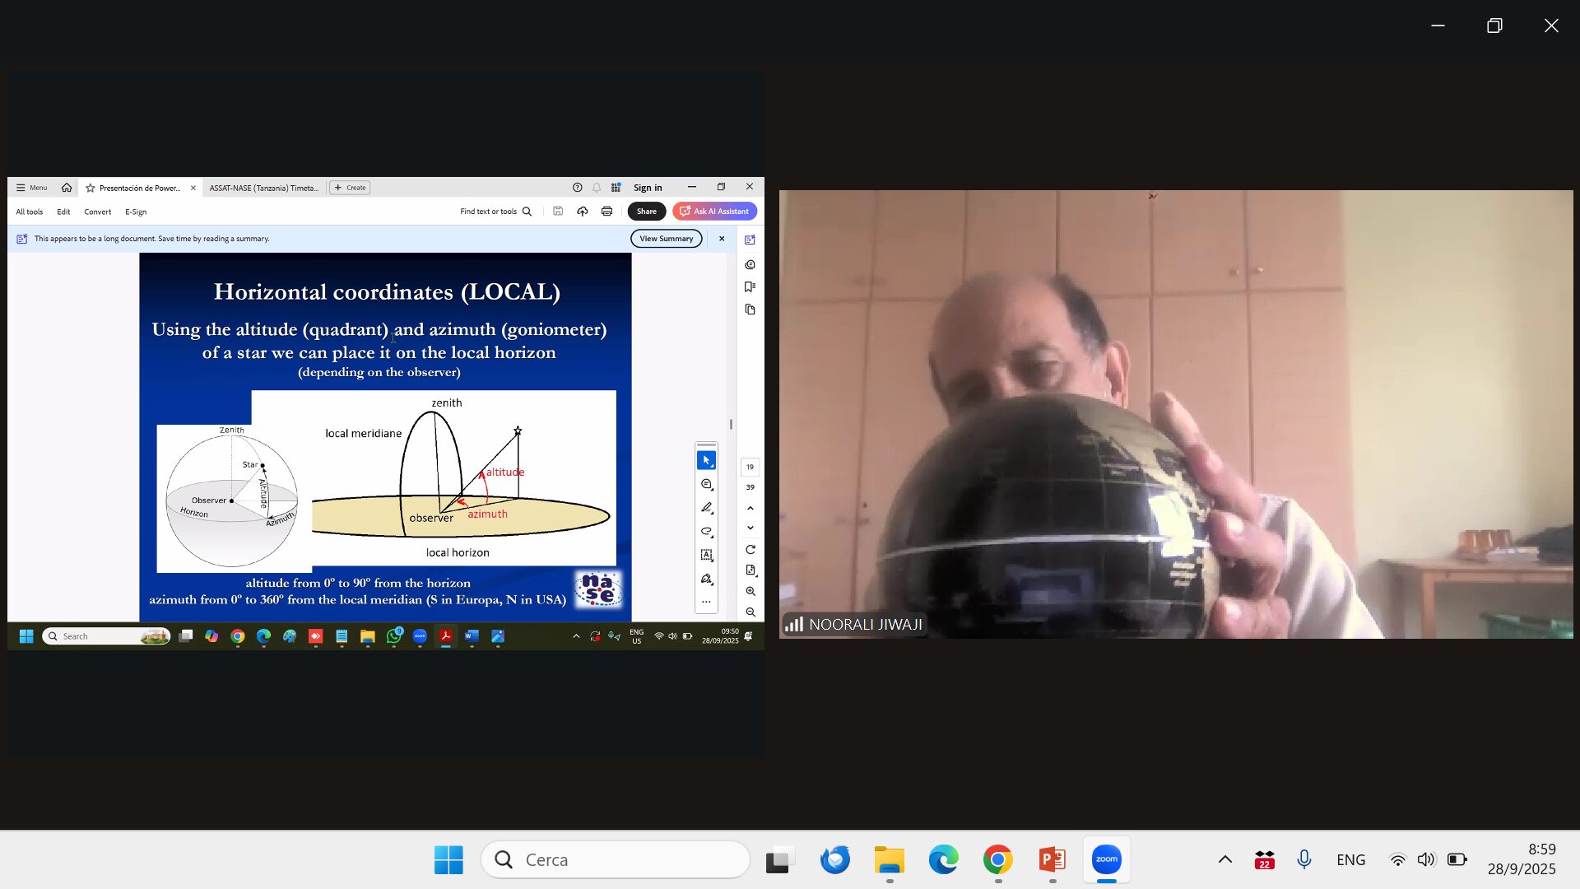Go to next page with down chevron
The width and height of the screenshot is (1580, 889).
750,528
